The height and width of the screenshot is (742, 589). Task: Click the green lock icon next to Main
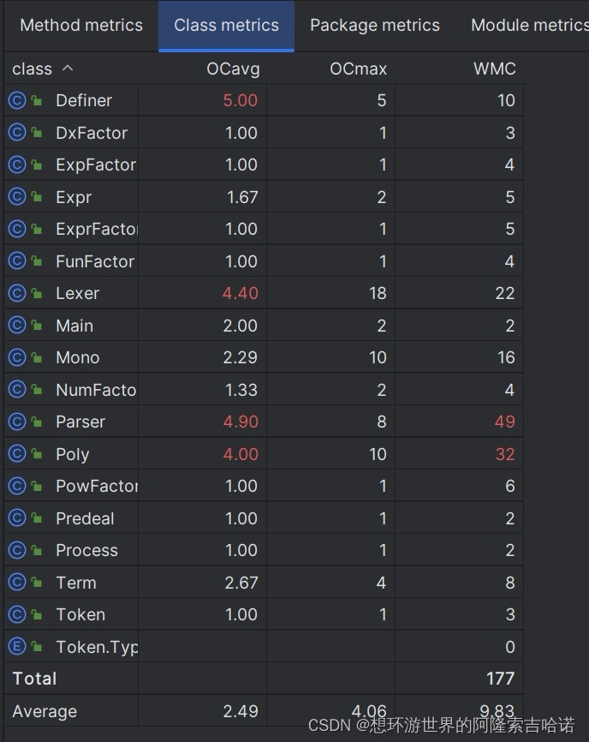pos(37,325)
